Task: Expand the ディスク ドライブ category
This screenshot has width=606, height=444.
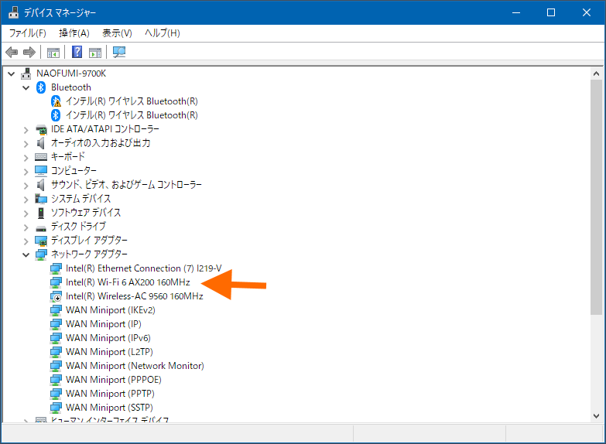Action: (x=26, y=227)
